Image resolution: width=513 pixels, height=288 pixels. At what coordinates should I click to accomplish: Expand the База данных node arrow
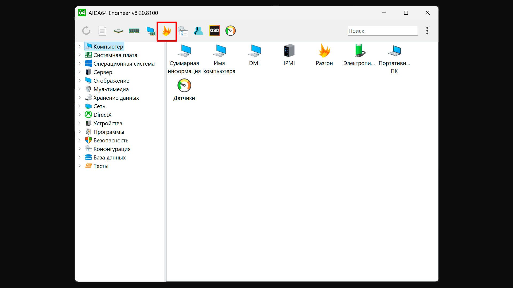[80, 157]
